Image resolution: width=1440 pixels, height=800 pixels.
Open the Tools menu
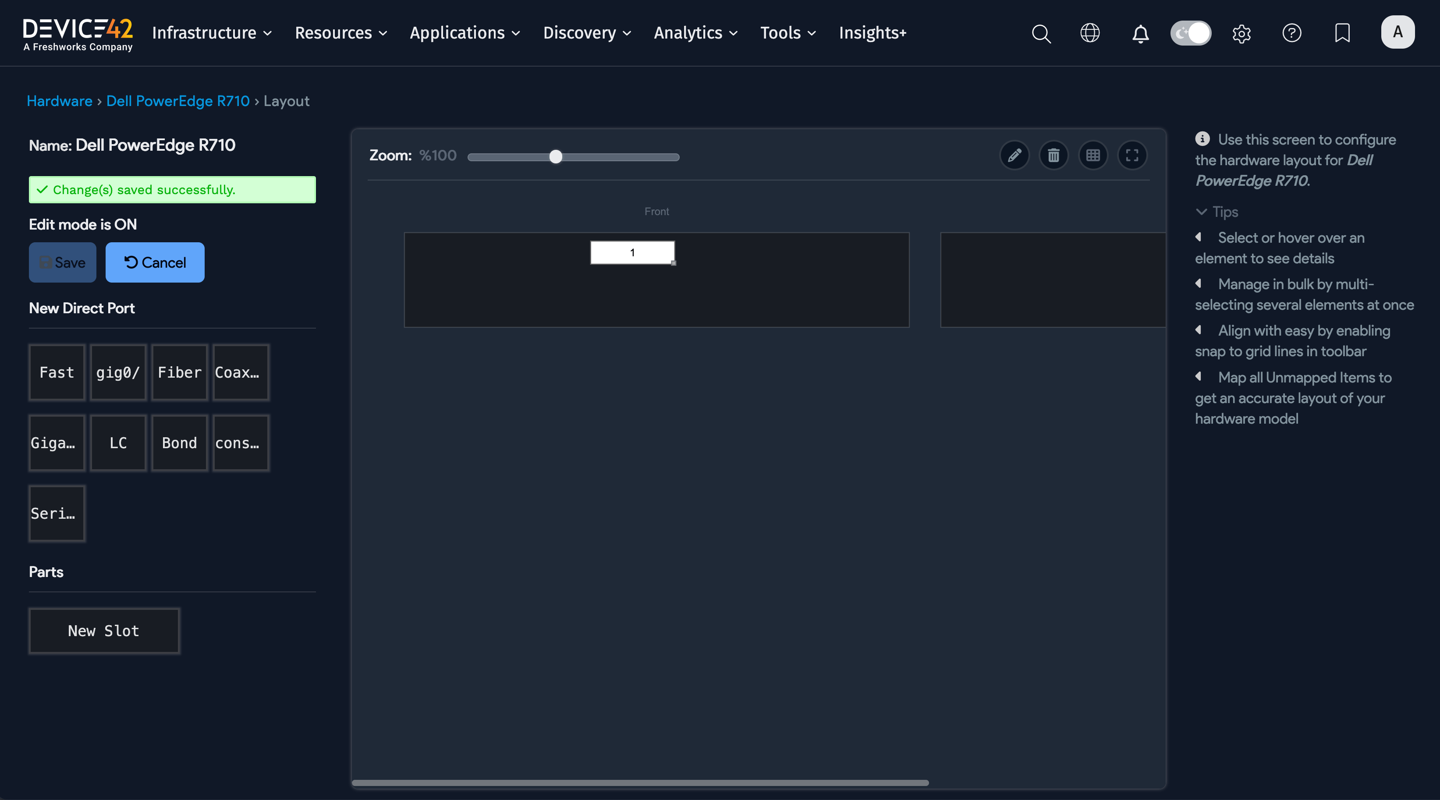pos(787,33)
